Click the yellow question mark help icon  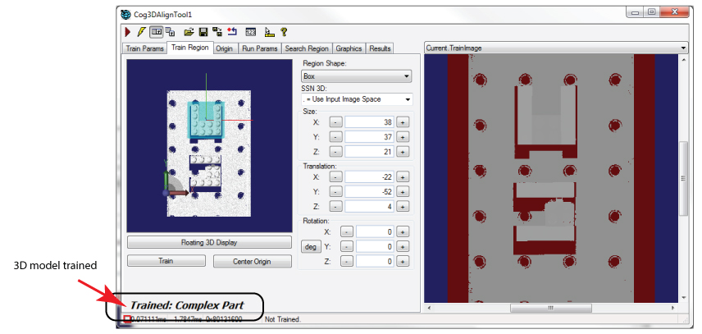point(283,32)
